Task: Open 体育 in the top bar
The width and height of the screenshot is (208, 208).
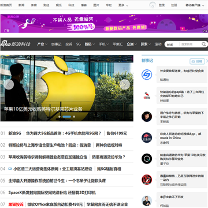Action: (x=34, y=5)
